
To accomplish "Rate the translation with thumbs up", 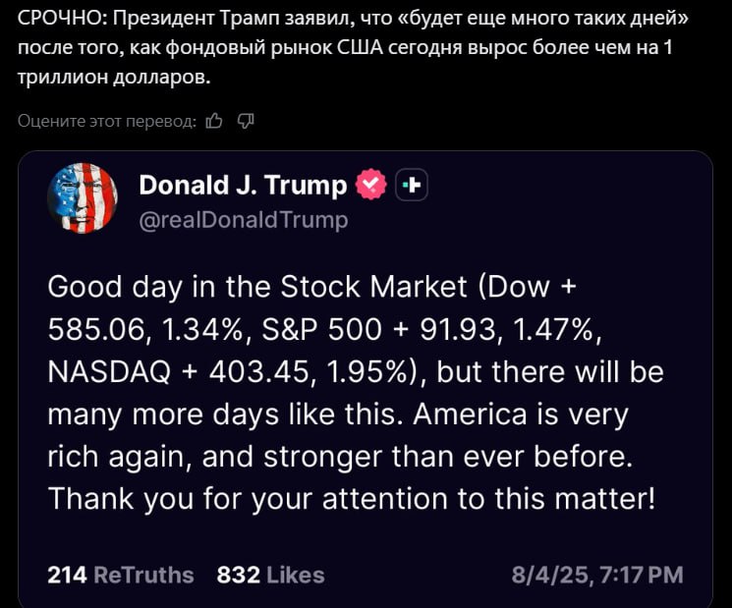I will click(214, 121).
